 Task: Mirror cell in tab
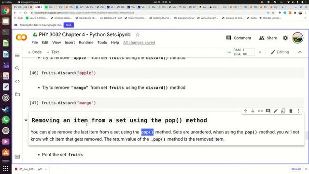click(x=283, y=111)
